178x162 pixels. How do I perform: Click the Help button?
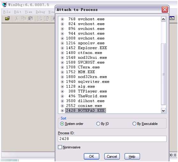(132, 156)
